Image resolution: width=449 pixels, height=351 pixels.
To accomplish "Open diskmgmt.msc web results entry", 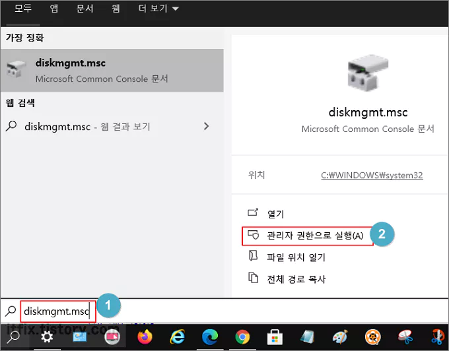I will (112, 126).
